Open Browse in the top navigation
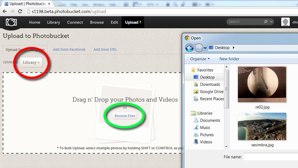Viewport: 298px width, 168px height. [97, 22]
